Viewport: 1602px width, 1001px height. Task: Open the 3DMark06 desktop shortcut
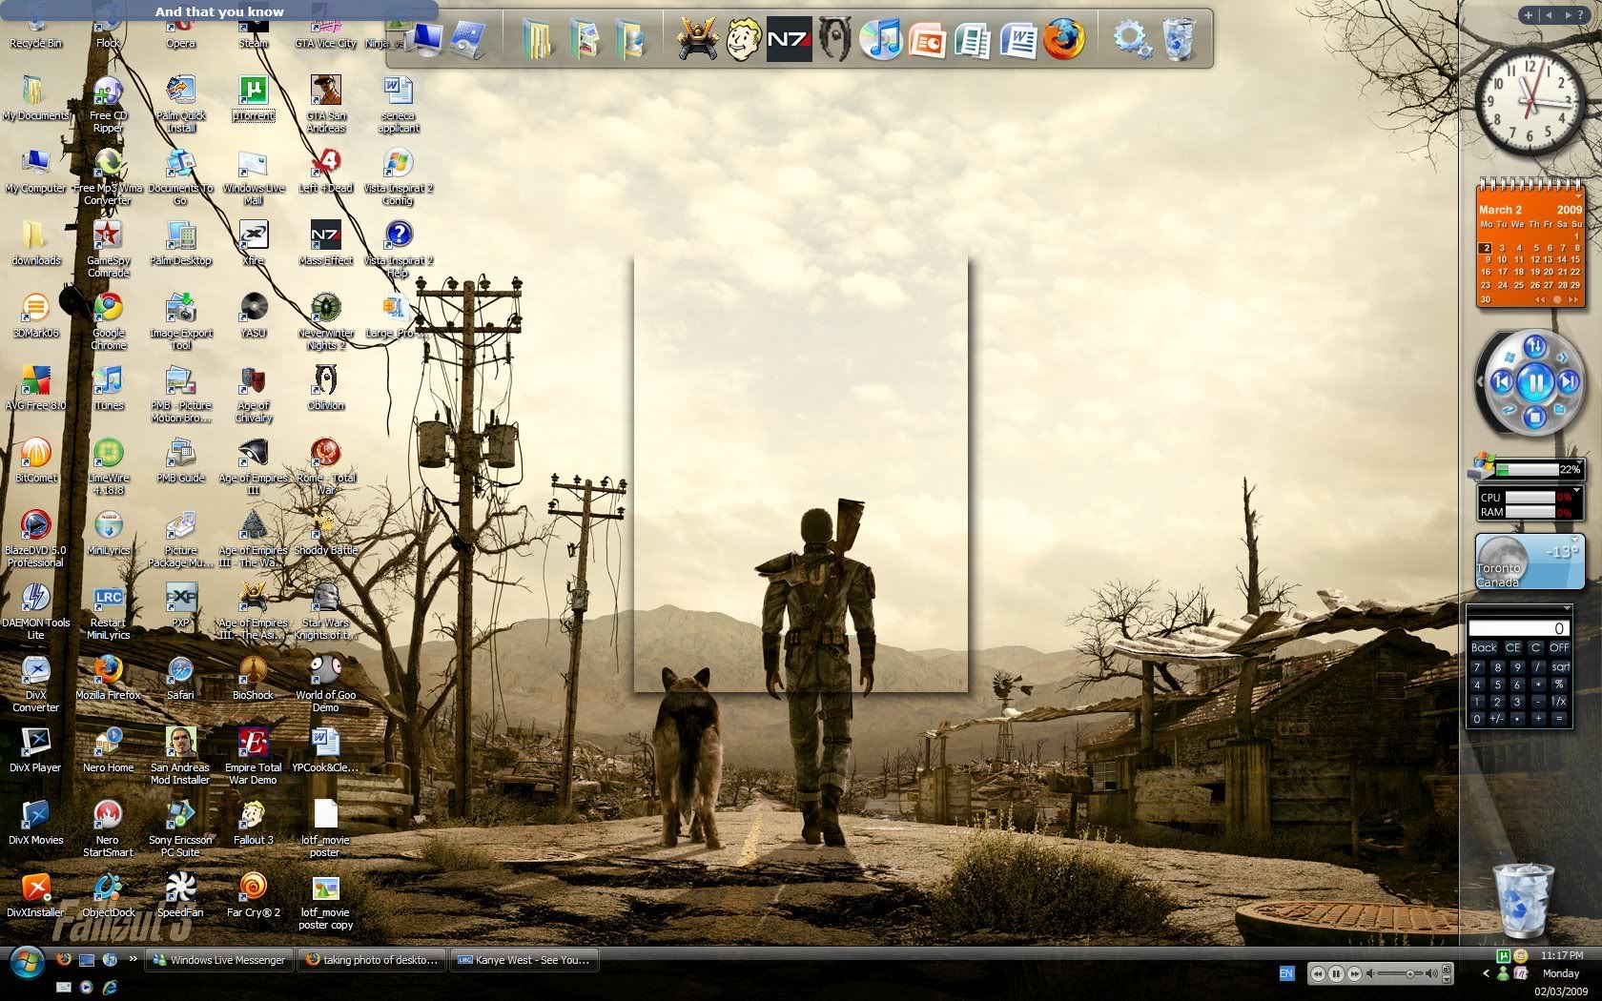pos(35,317)
